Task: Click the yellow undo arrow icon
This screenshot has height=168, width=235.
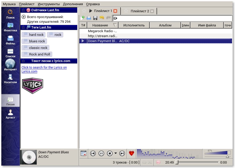Action: click(102, 18)
